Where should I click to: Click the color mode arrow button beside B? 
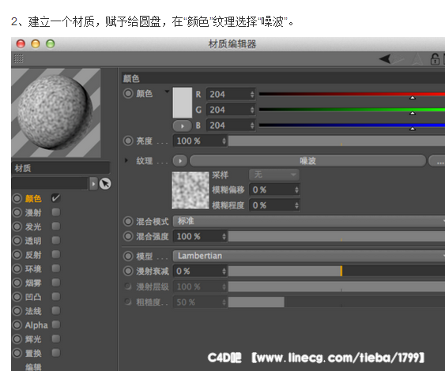[x=183, y=126]
